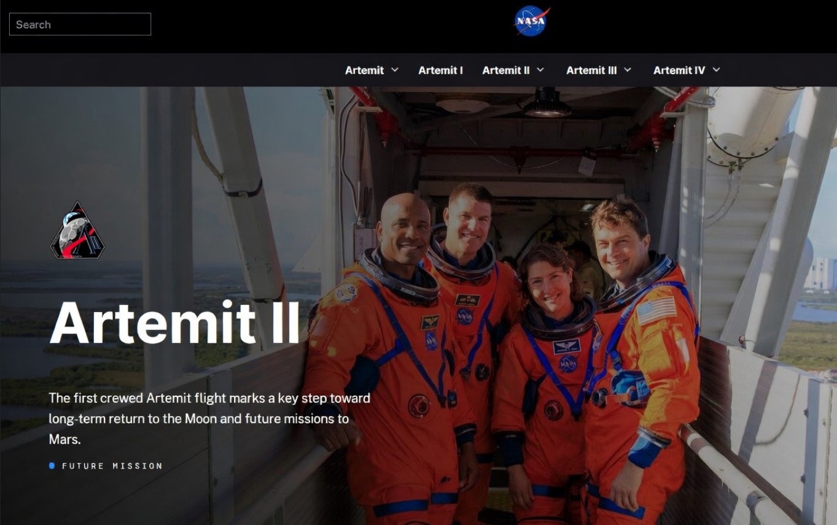Open the Artemit III dropdown arrow
The height and width of the screenshot is (525, 837).
click(628, 70)
